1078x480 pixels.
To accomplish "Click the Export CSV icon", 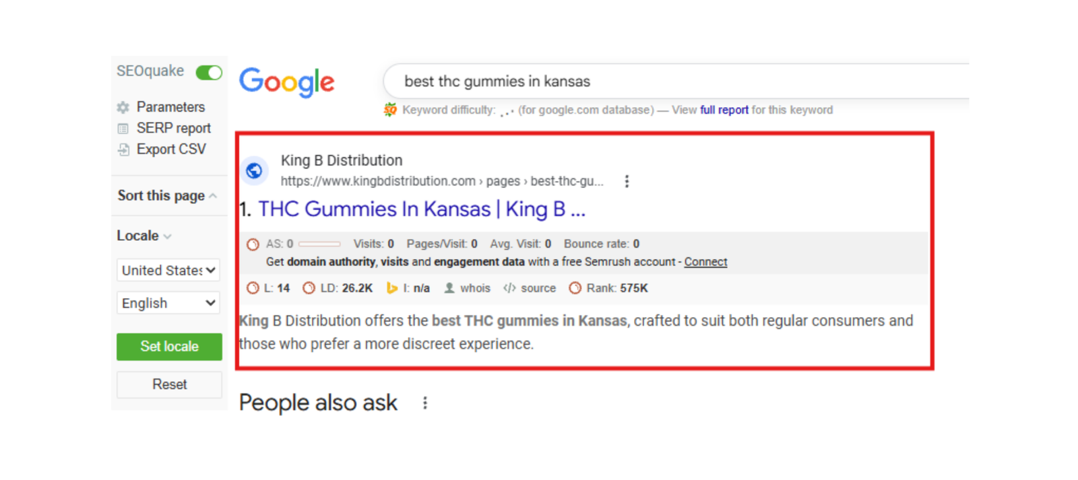I will pyautogui.click(x=123, y=149).
